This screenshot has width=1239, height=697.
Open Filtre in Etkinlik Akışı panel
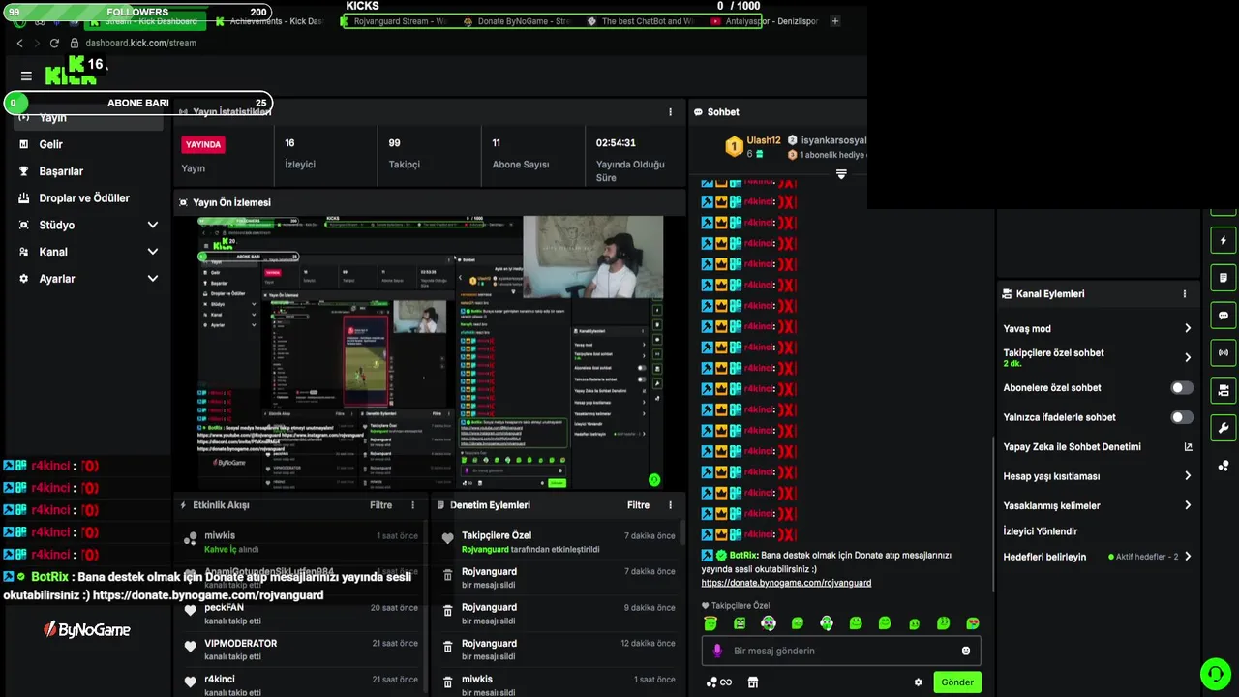[380, 505]
